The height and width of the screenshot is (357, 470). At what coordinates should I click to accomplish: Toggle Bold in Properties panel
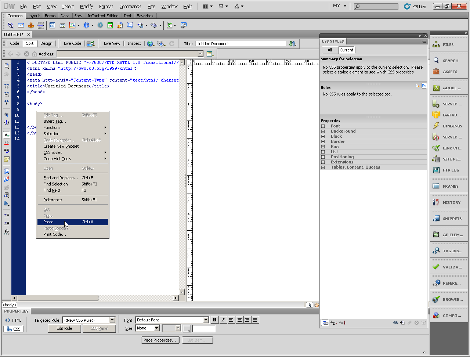pyautogui.click(x=215, y=320)
